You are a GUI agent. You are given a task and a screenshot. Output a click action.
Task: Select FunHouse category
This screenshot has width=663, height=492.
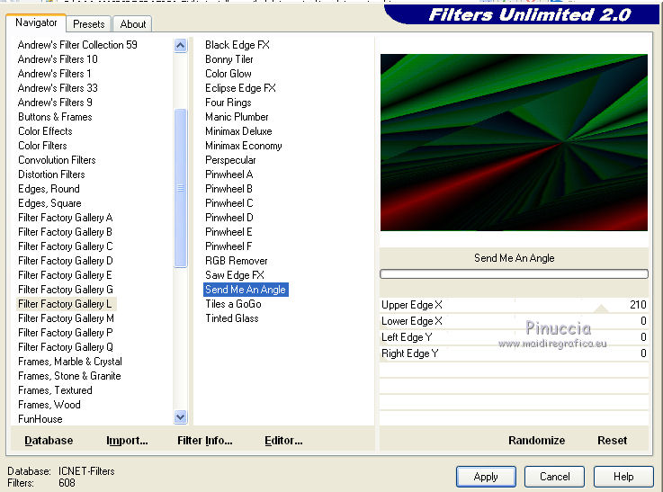click(x=40, y=418)
